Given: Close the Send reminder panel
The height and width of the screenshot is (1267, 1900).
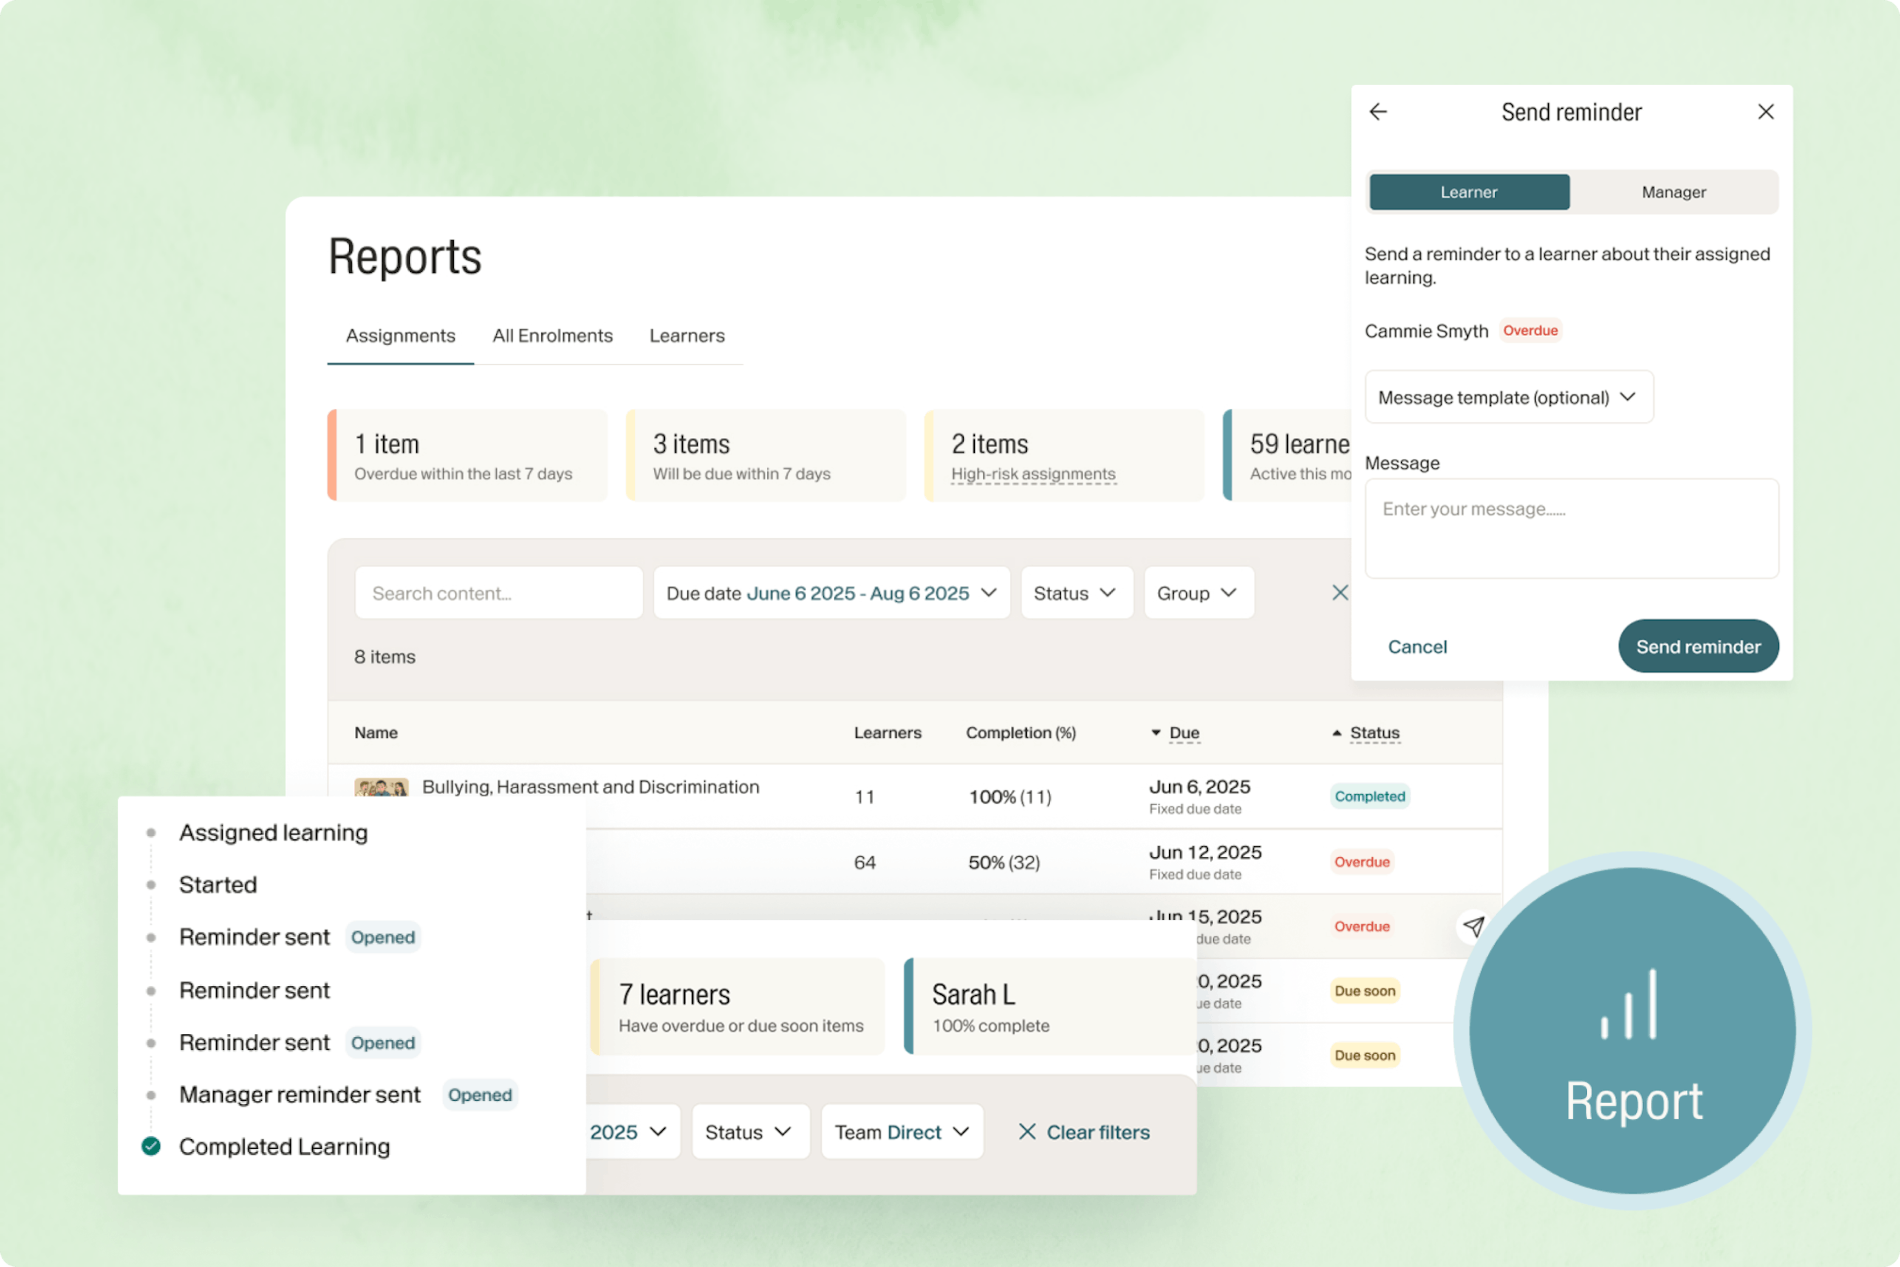Looking at the screenshot, I should click(x=1766, y=111).
